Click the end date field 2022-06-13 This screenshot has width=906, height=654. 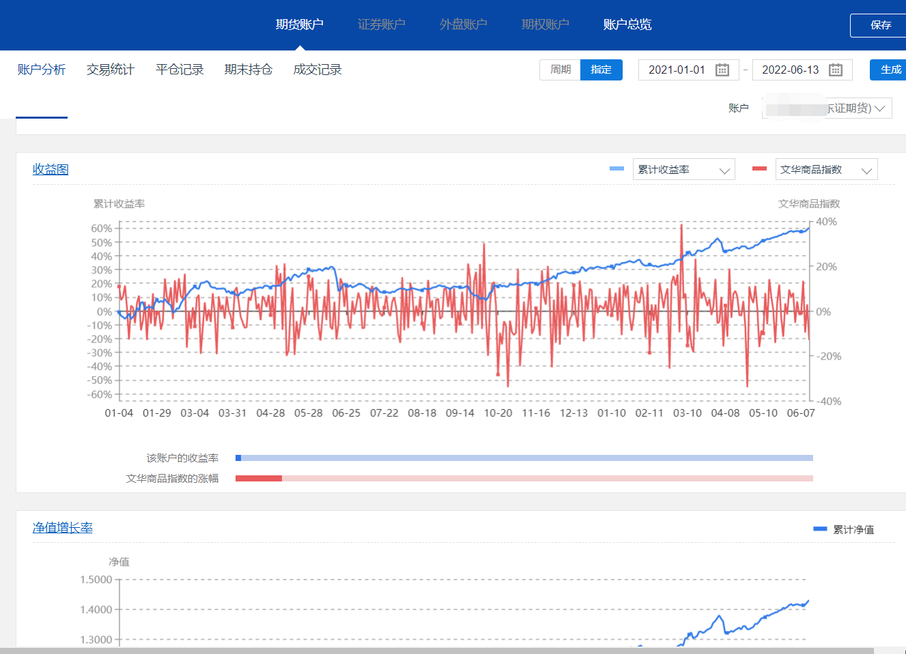point(802,70)
